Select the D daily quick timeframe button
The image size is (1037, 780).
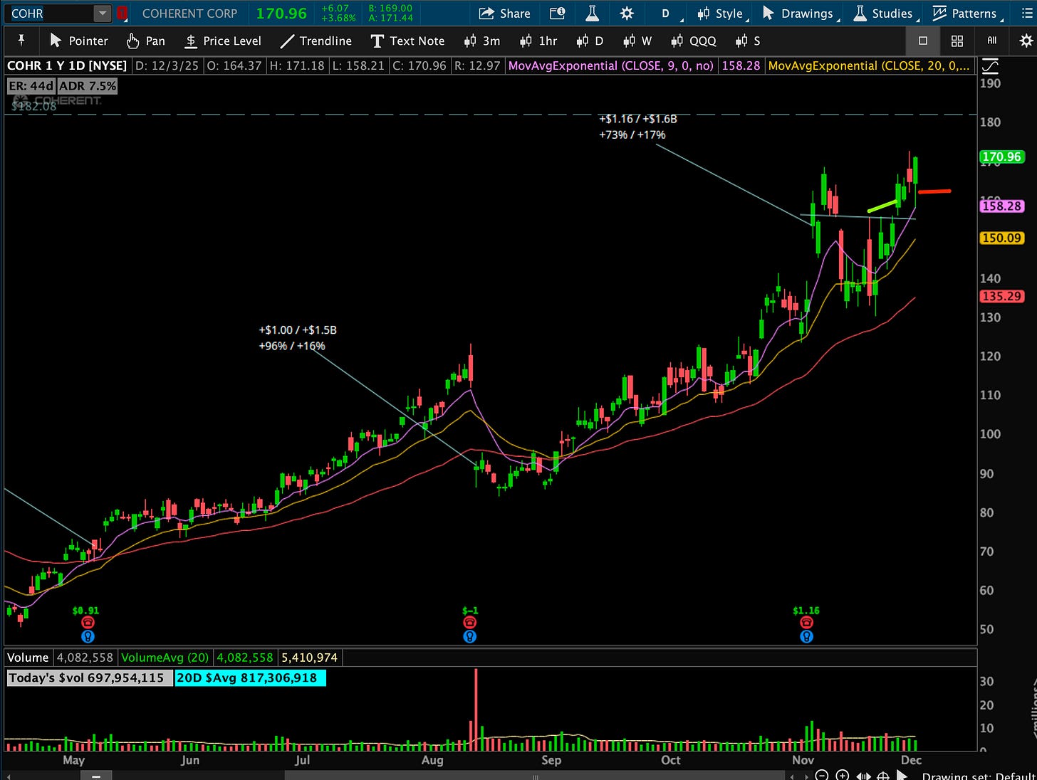click(x=590, y=41)
